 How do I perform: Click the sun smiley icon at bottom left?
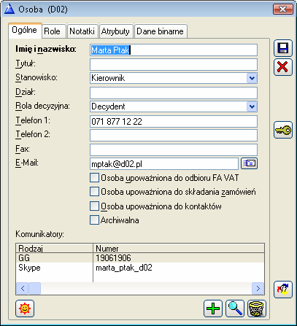25,308
